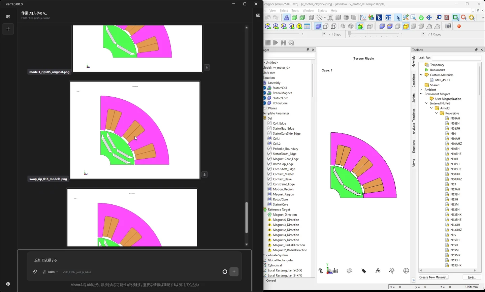Image resolution: width=485 pixels, height=292 pixels.
Task: Open the Scripts menu
Action: click(x=322, y=11)
